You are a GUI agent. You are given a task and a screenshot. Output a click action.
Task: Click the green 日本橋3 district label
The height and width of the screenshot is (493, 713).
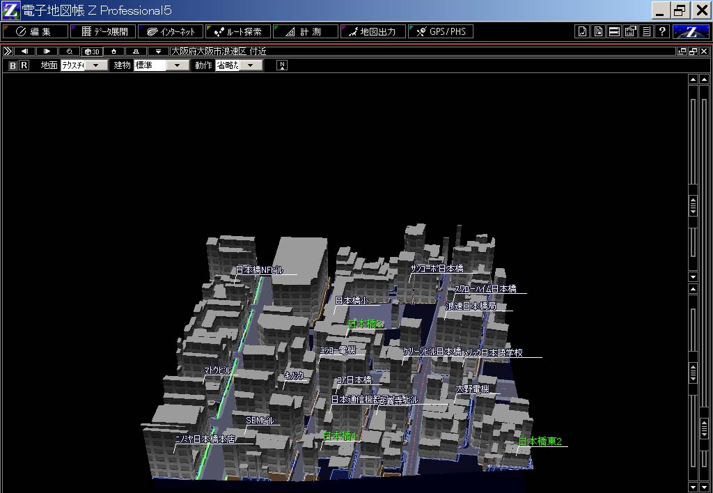coord(366,324)
